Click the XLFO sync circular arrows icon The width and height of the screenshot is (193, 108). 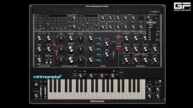[x=70, y=16]
